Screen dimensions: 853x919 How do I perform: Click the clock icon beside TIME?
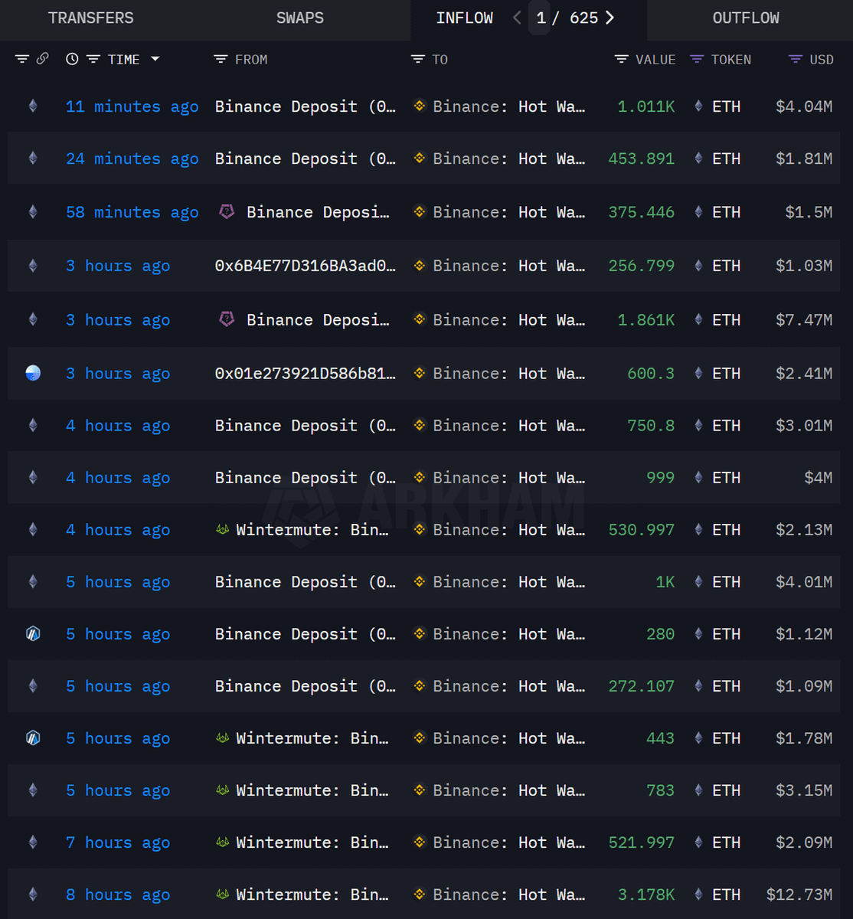pos(72,59)
